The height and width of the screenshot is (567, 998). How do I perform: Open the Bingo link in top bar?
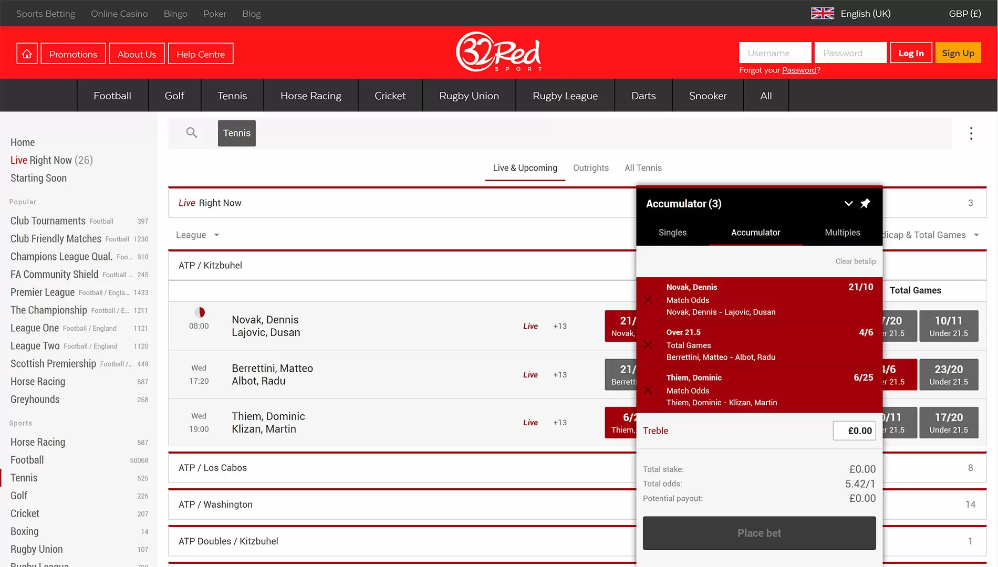pos(175,14)
